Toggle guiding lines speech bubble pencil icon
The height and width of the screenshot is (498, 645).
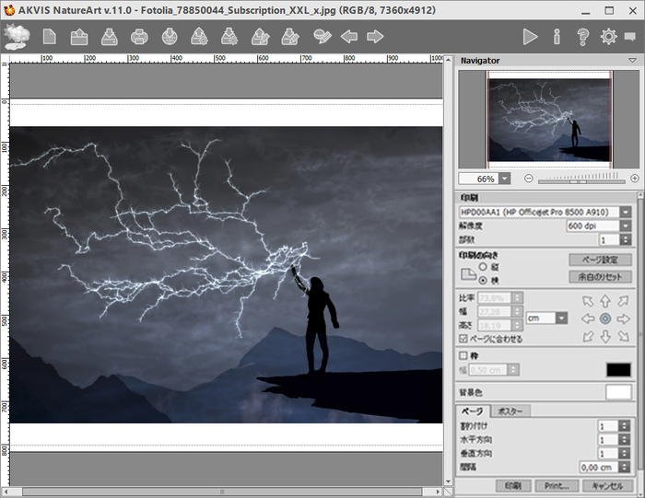pos(322,37)
